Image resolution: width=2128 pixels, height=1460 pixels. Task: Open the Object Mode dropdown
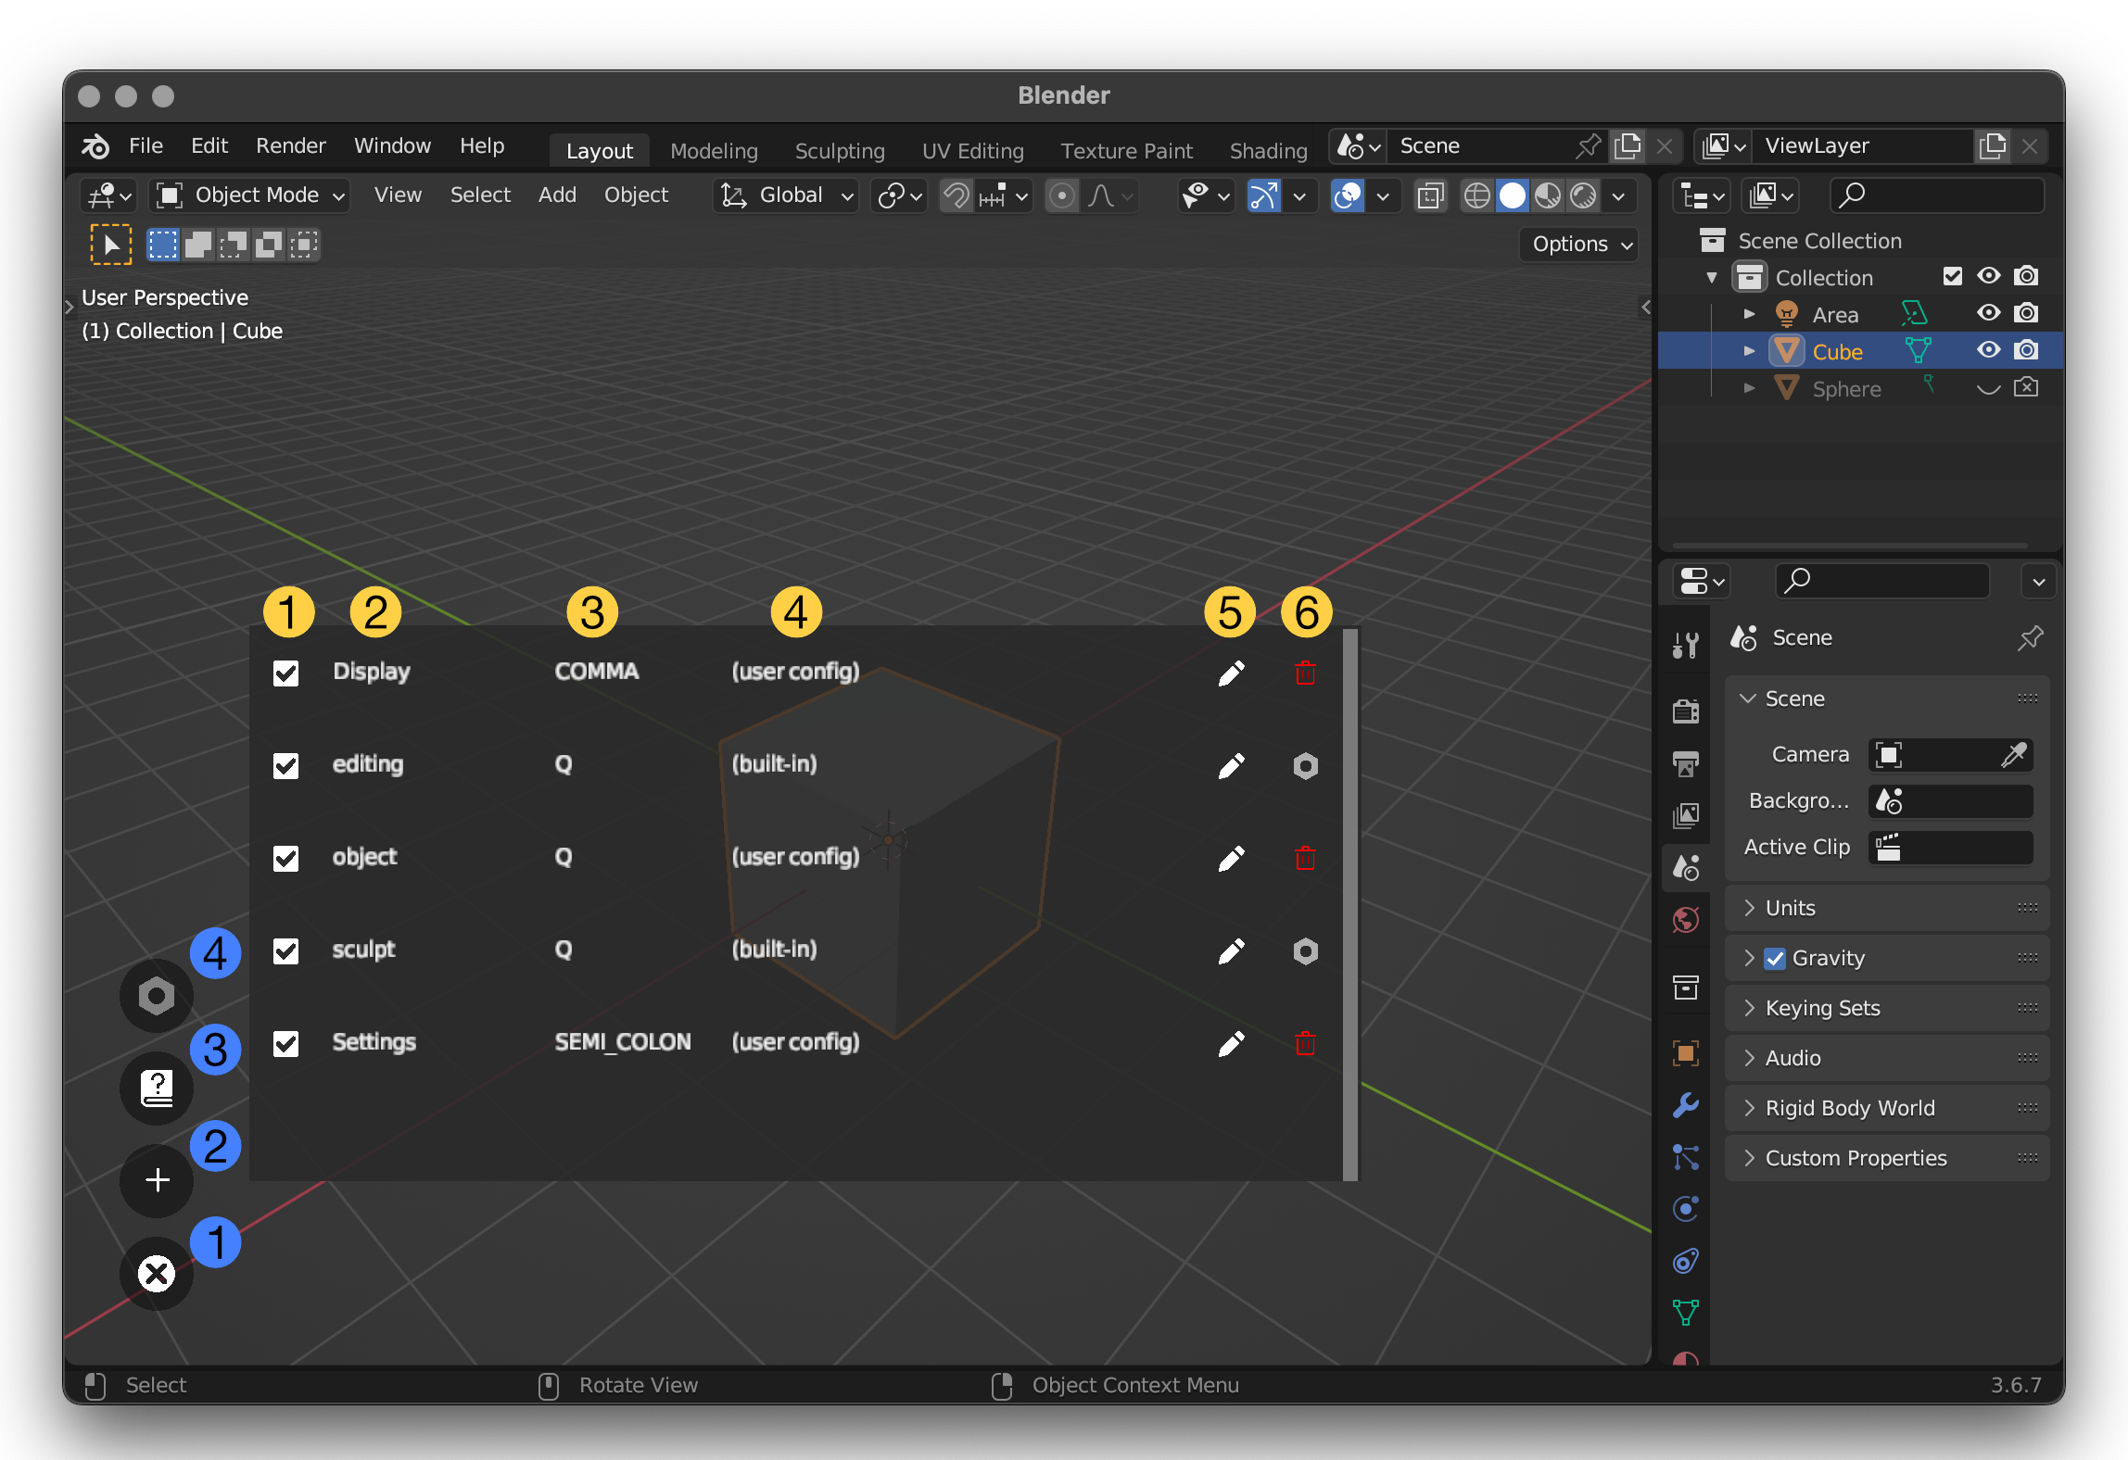click(x=251, y=195)
